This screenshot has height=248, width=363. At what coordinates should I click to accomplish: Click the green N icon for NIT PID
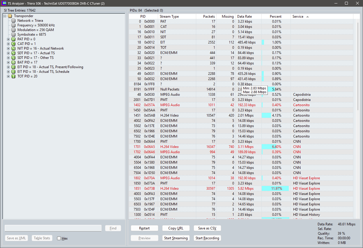tap(13, 48)
